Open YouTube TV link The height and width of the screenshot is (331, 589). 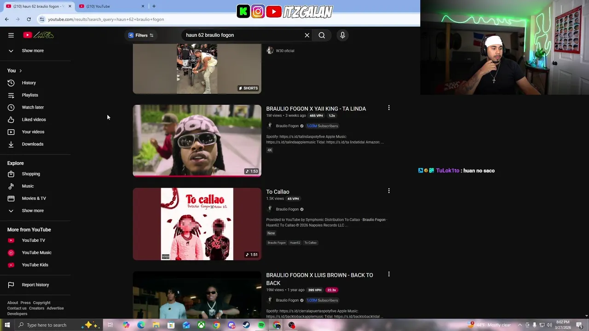click(x=33, y=240)
